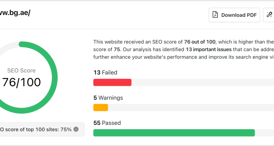Click the PDF file icon
The image size is (274, 146).
point(215,15)
